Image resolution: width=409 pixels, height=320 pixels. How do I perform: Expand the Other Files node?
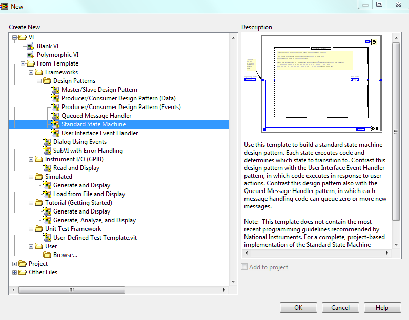click(14, 272)
